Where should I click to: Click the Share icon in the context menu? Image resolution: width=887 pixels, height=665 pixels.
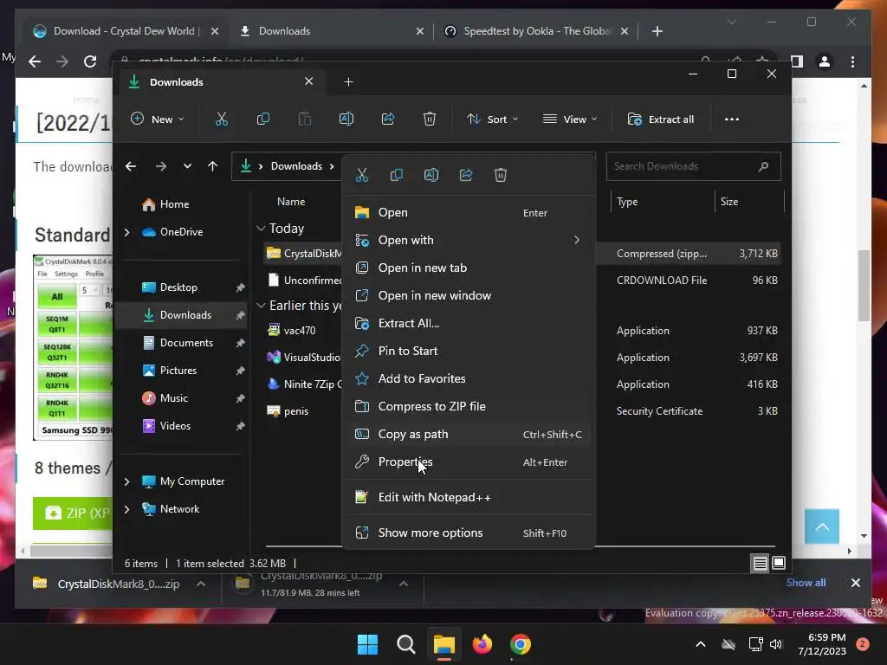click(465, 175)
